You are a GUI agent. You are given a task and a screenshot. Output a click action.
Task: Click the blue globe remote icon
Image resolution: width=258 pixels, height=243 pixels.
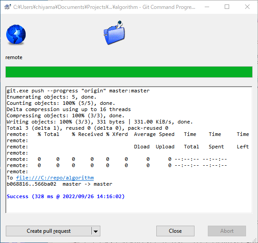click(x=16, y=35)
